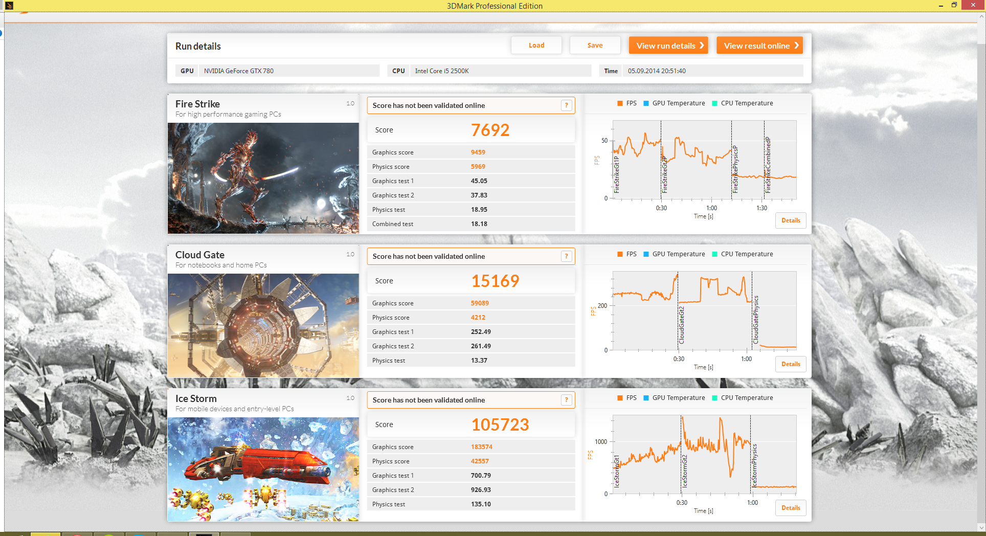Toggle FPS legend in Cloud Gate chart

pyautogui.click(x=627, y=254)
